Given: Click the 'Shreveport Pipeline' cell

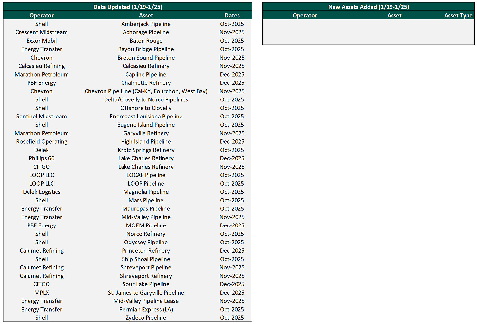Looking at the screenshot, I should [x=146, y=267].
